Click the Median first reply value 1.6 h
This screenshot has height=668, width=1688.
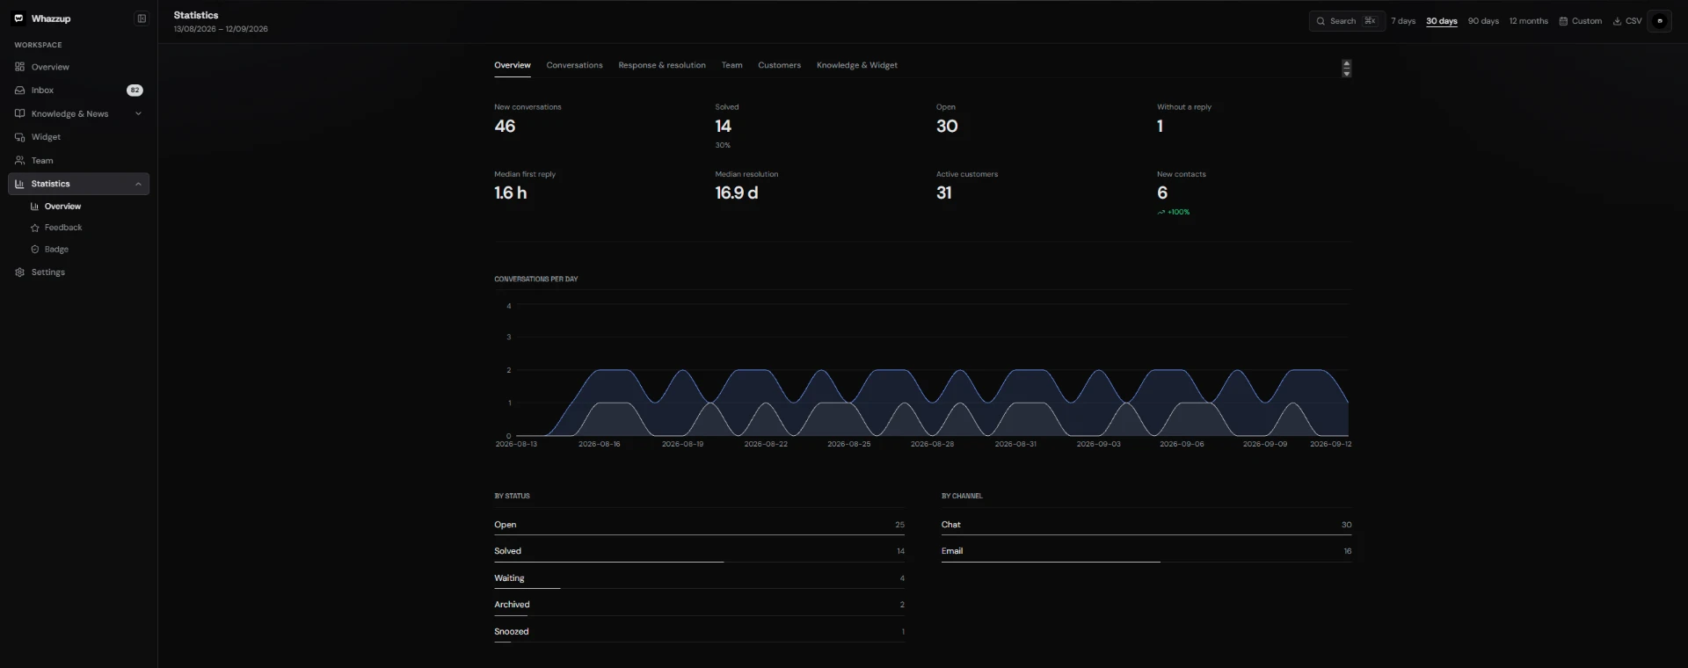point(511,193)
